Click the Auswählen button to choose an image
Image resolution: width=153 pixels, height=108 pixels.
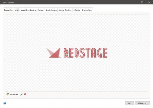pyautogui.click(x=12, y=94)
